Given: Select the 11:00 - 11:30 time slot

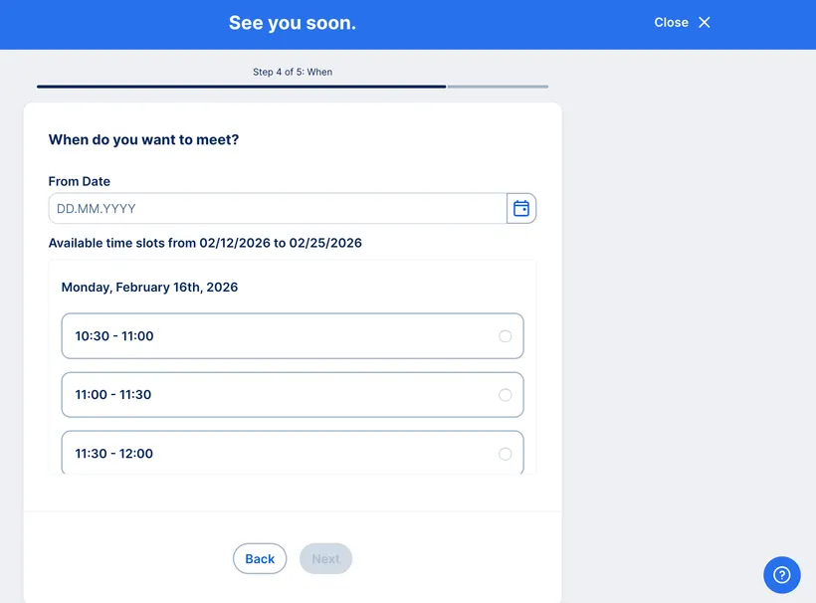Looking at the screenshot, I should 292,394.
